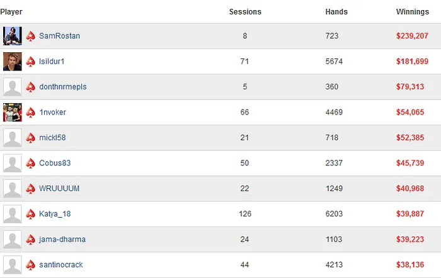Click the spade icon next to Cobus83
441x278 pixels.
point(30,164)
